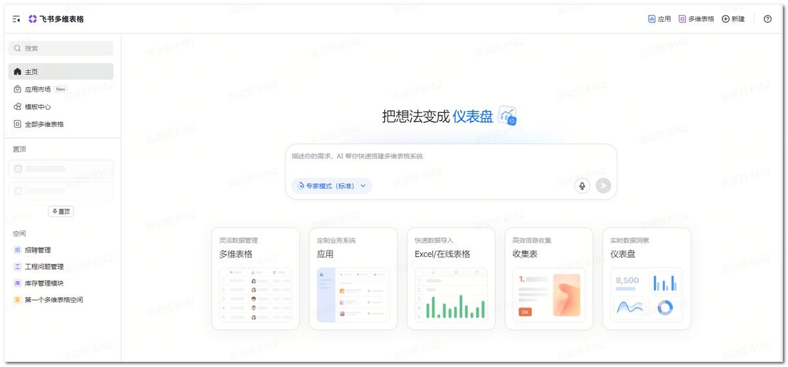788x367 pixels.
Task: Click the 快速数据导入 caption
Action: coord(434,240)
